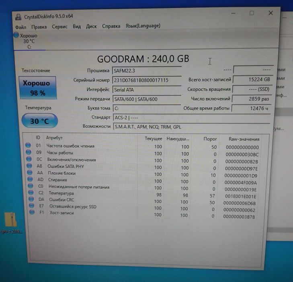This screenshot has height=282, width=293.
Task: Click the GOODRAM : 240,0 GB title
Action: click(143, 59)
